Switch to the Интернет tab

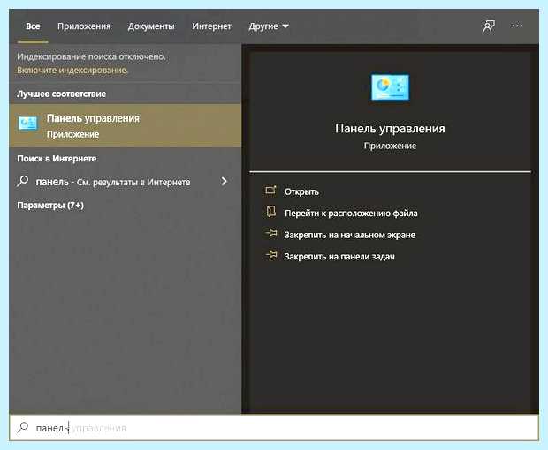coord(211,26)
